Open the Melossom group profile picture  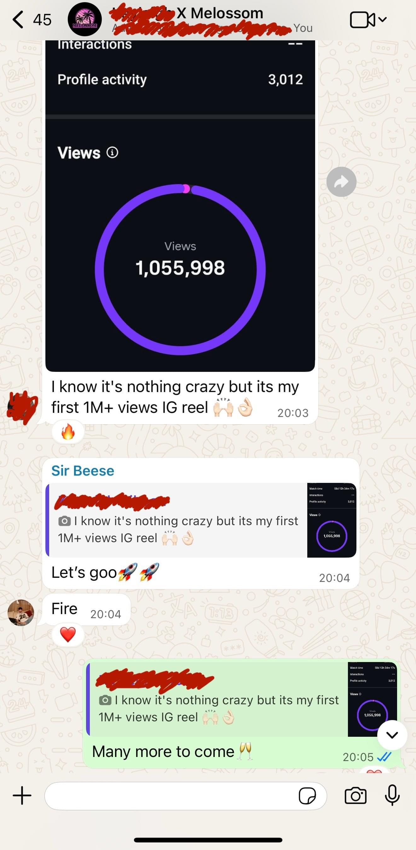click(85, 19)
